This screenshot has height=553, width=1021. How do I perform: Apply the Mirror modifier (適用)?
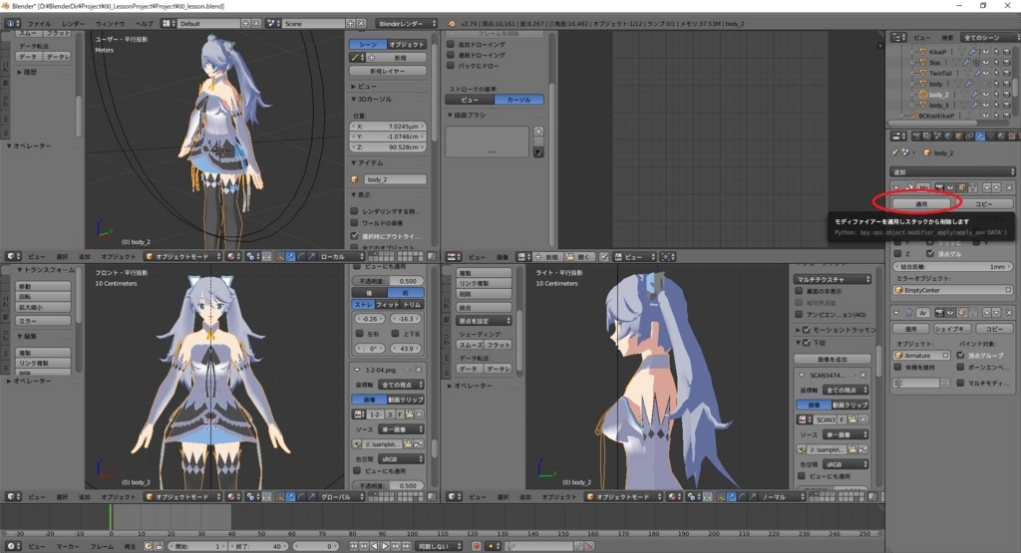(x=921, y=203)
